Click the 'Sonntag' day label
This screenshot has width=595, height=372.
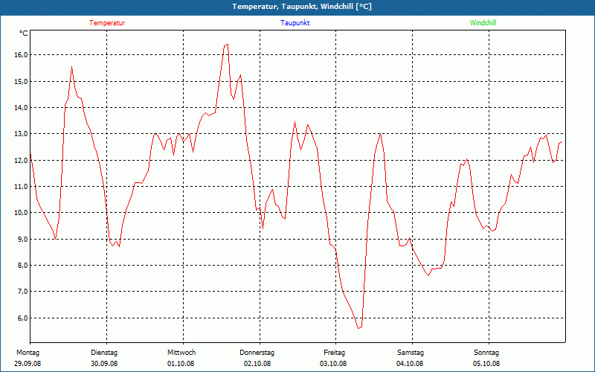click(486, 353)
